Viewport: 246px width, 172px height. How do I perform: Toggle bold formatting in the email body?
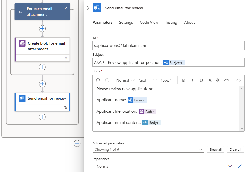184,80
